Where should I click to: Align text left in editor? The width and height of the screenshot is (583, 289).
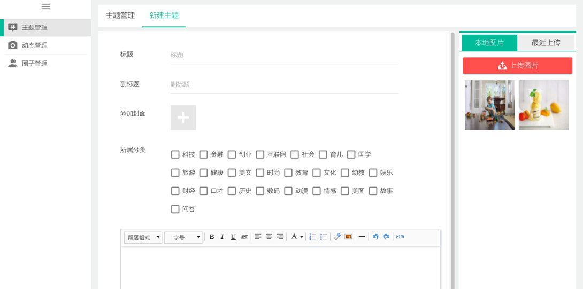click(x=258, y=237)
